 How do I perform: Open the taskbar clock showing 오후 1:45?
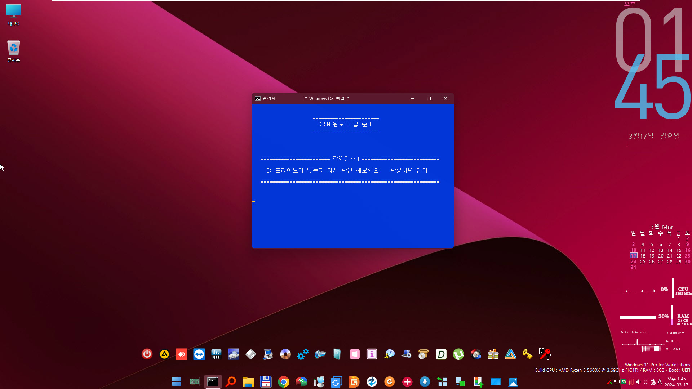pyautogui.click(x=677, y=382)
